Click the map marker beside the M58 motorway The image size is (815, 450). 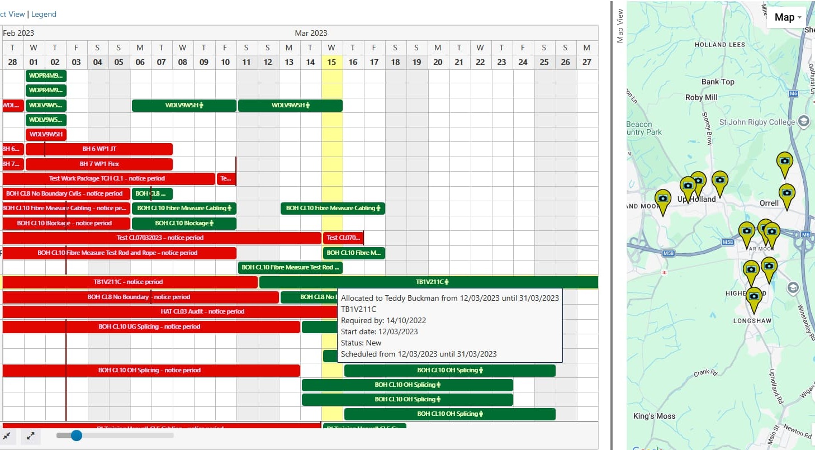click(747, 231)
